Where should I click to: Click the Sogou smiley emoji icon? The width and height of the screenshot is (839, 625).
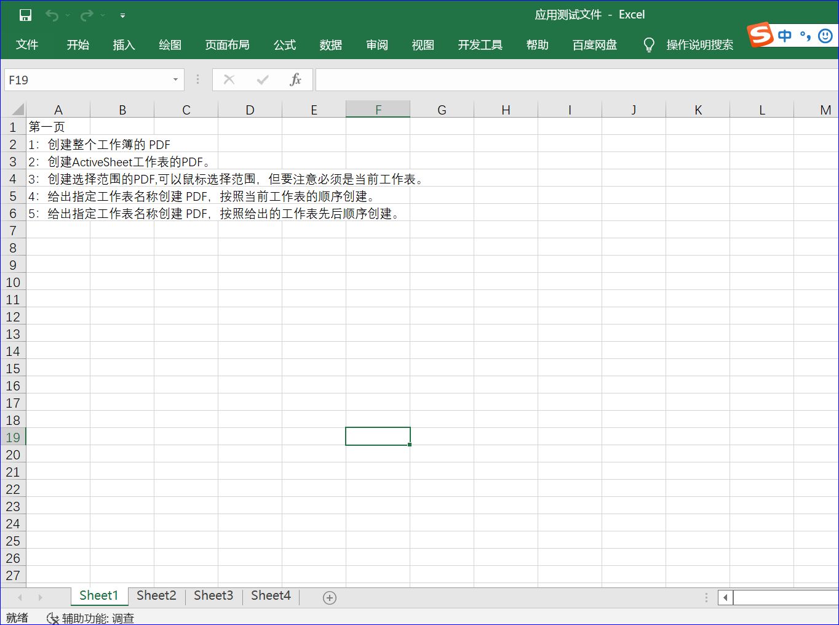(825, 36)
